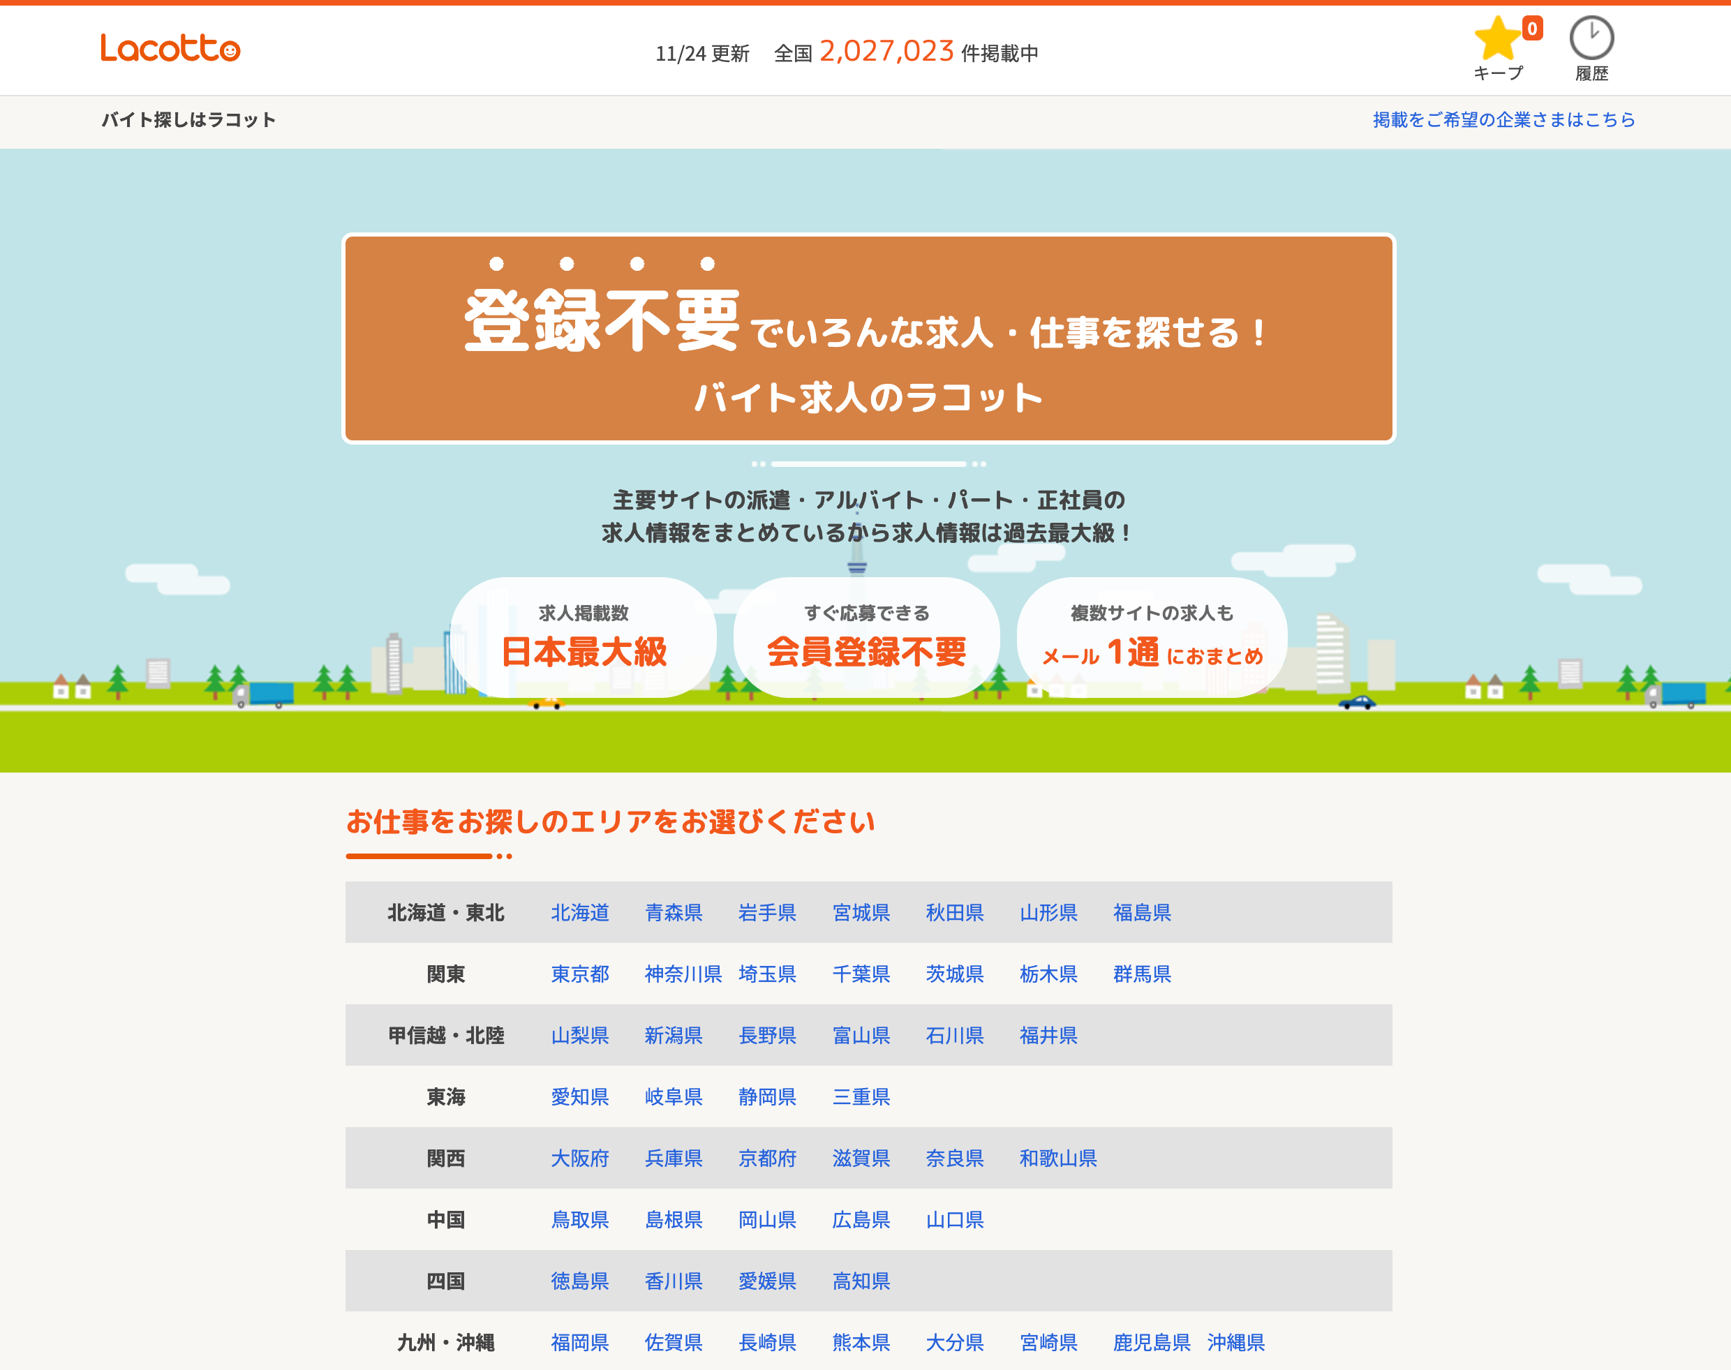The height and width of the screenshot is (1370, 1731).
Task: Select 東京都 prefecture link
Action: 579,974
